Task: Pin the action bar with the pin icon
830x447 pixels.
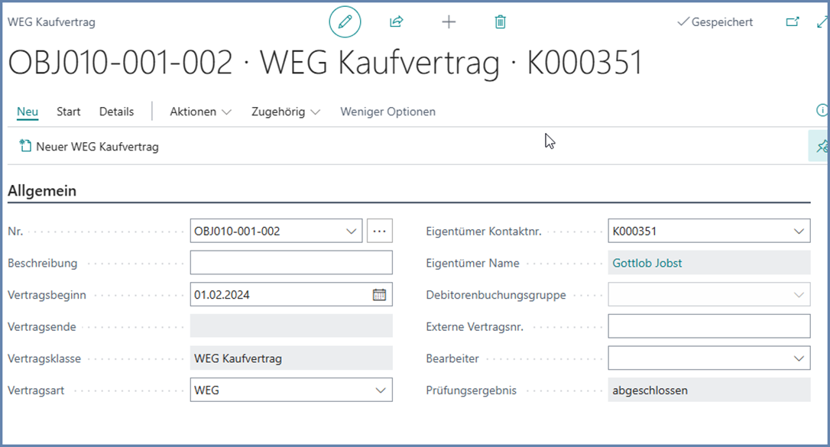Action: [x=822, y=145]
